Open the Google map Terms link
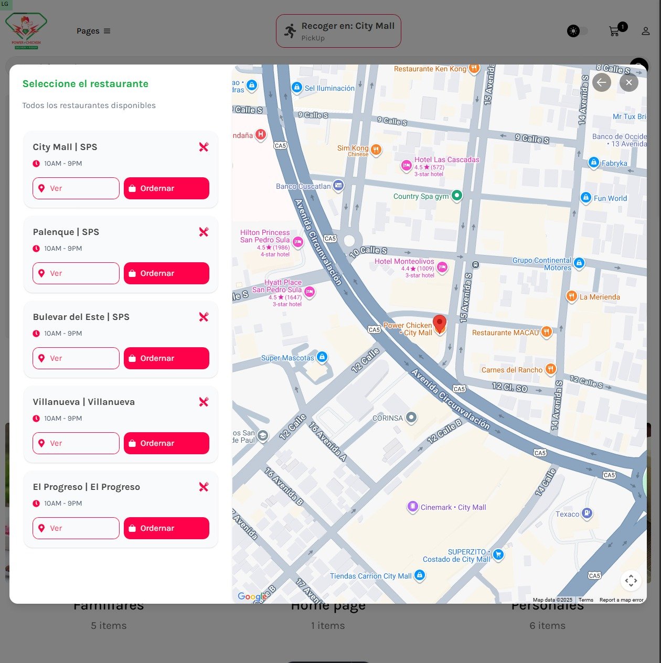Screen dimensions: 661x663 586,600
